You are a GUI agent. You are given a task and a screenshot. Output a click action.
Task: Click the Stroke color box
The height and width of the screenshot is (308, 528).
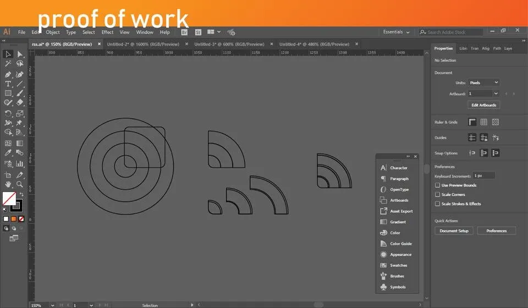pos(17,206)
